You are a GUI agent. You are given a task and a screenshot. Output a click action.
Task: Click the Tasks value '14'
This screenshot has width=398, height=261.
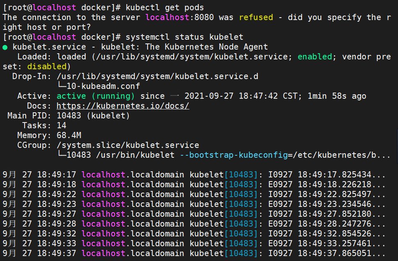pos(61,125)
